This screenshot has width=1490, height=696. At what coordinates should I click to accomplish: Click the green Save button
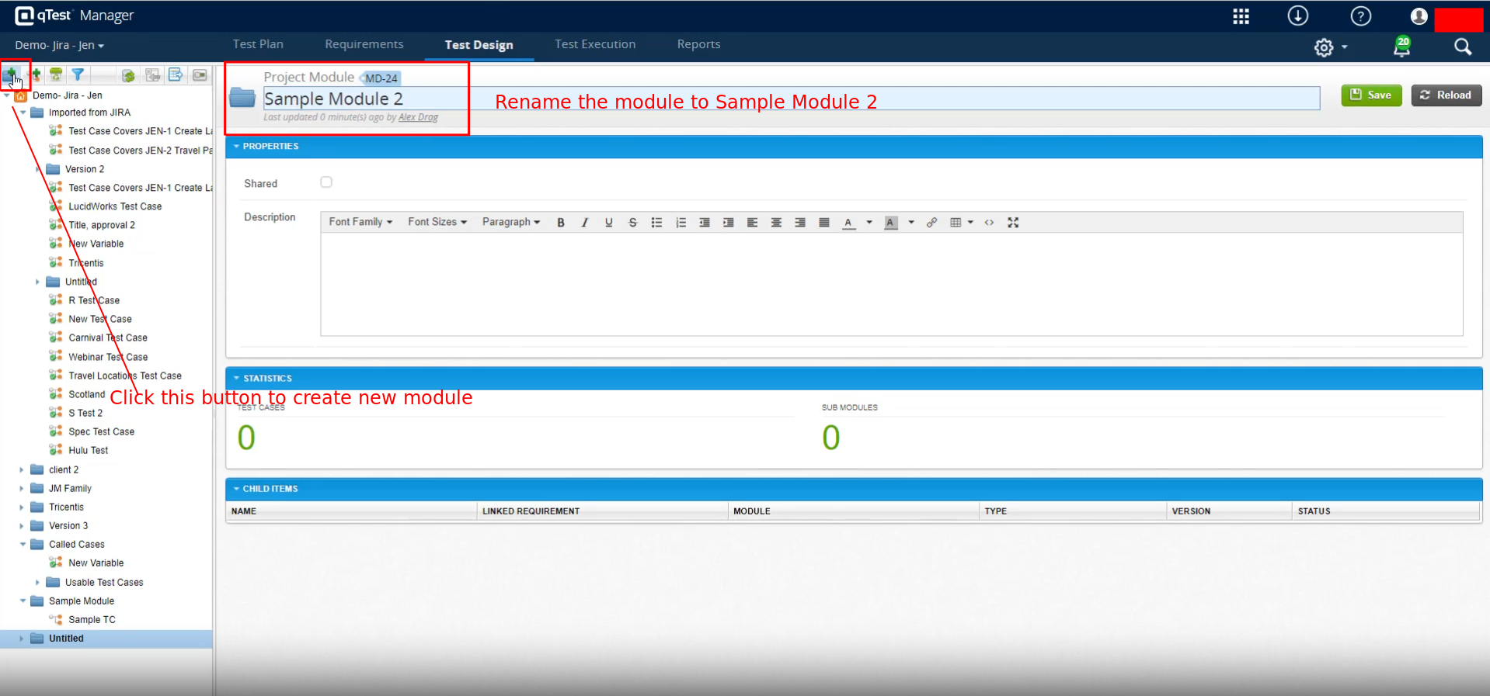(1370, 95)
